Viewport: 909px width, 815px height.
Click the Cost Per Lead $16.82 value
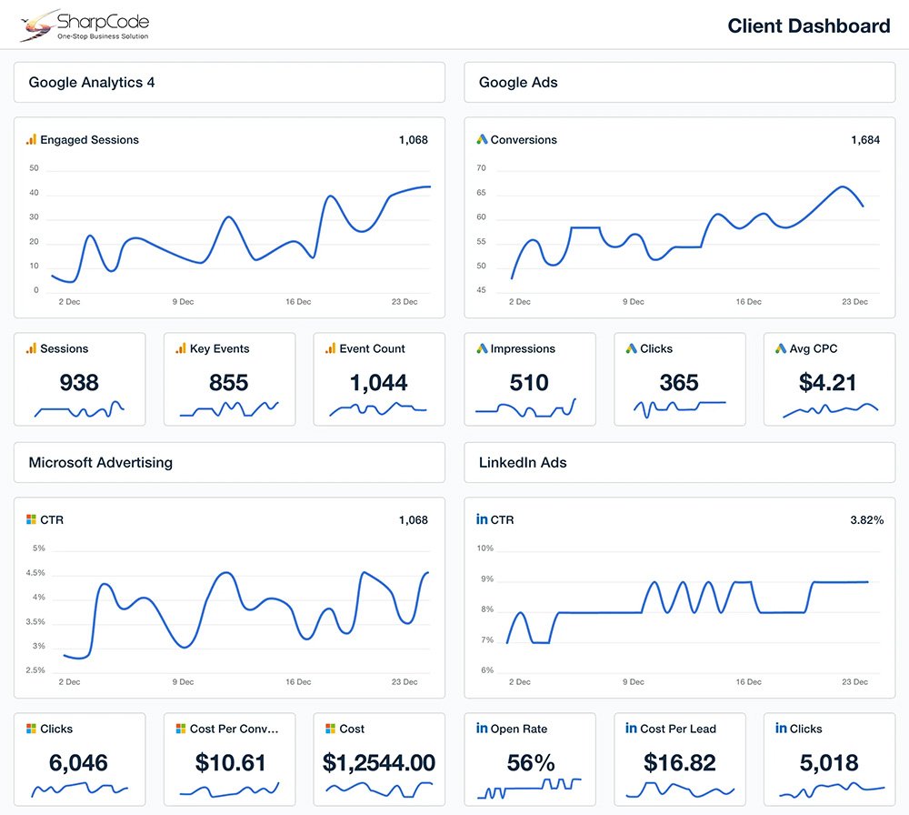tap(679, 762)
